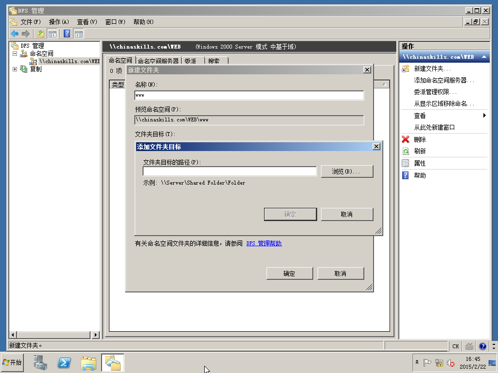Click the 新建文件夹 action icon
This screenshot has width=498, height=373.
[406, 68]
